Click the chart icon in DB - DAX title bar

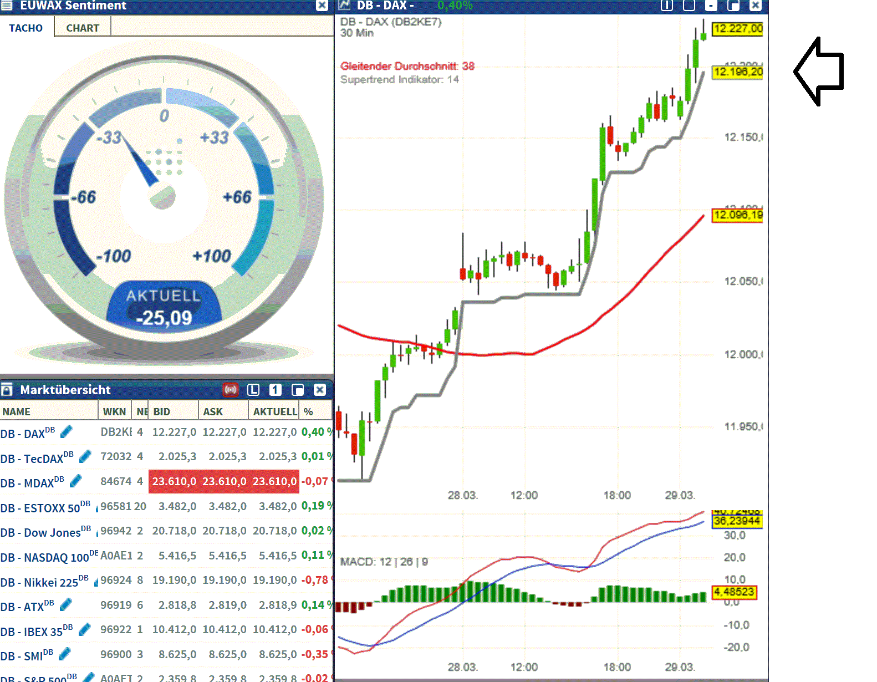pyautogui.click(x=345, y=5)
